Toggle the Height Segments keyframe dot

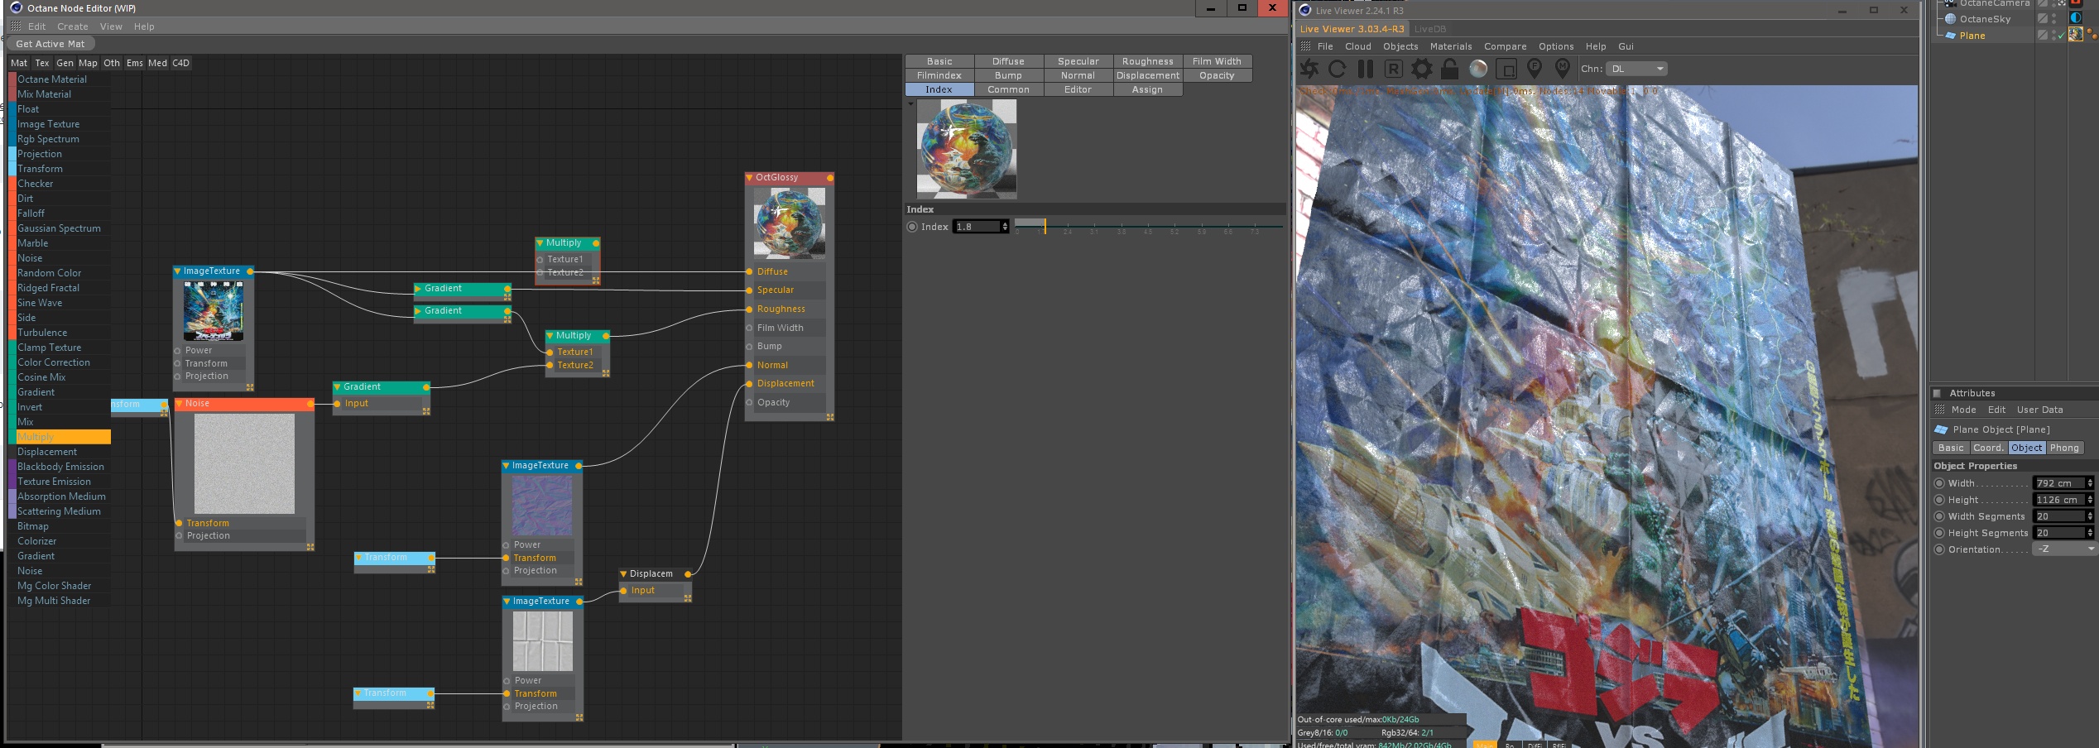click(x=1939, y=533)
